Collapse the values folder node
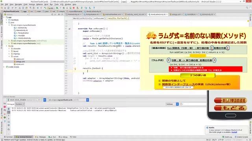The image size is (252, 141). (9, 56)
